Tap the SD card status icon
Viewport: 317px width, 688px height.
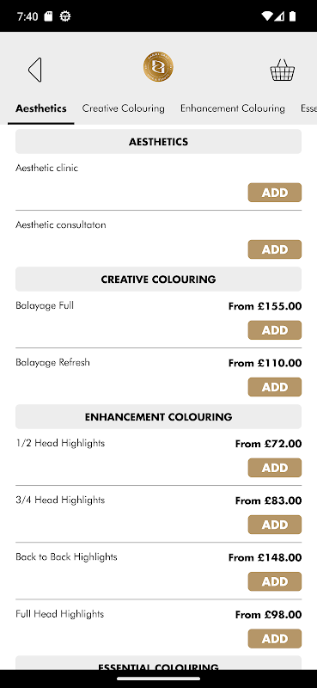click(49, 16)
